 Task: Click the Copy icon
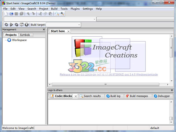pos(45,14)
